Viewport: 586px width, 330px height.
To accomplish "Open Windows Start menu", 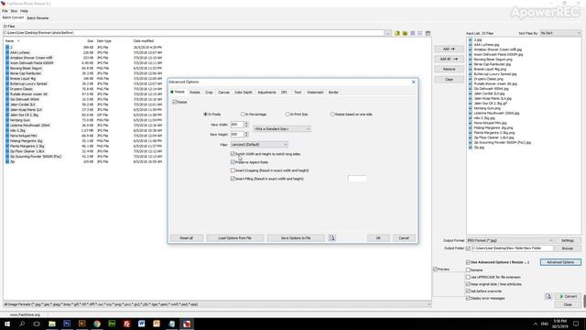I will [7, 324].
